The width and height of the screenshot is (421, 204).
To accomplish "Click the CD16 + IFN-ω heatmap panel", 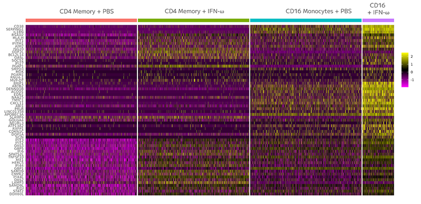I will (378, 110).
